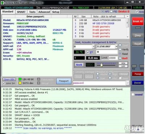Click the SMART status = GOOD log line
The height and width of the screenshot is (134, 145).
click(27, 115)
